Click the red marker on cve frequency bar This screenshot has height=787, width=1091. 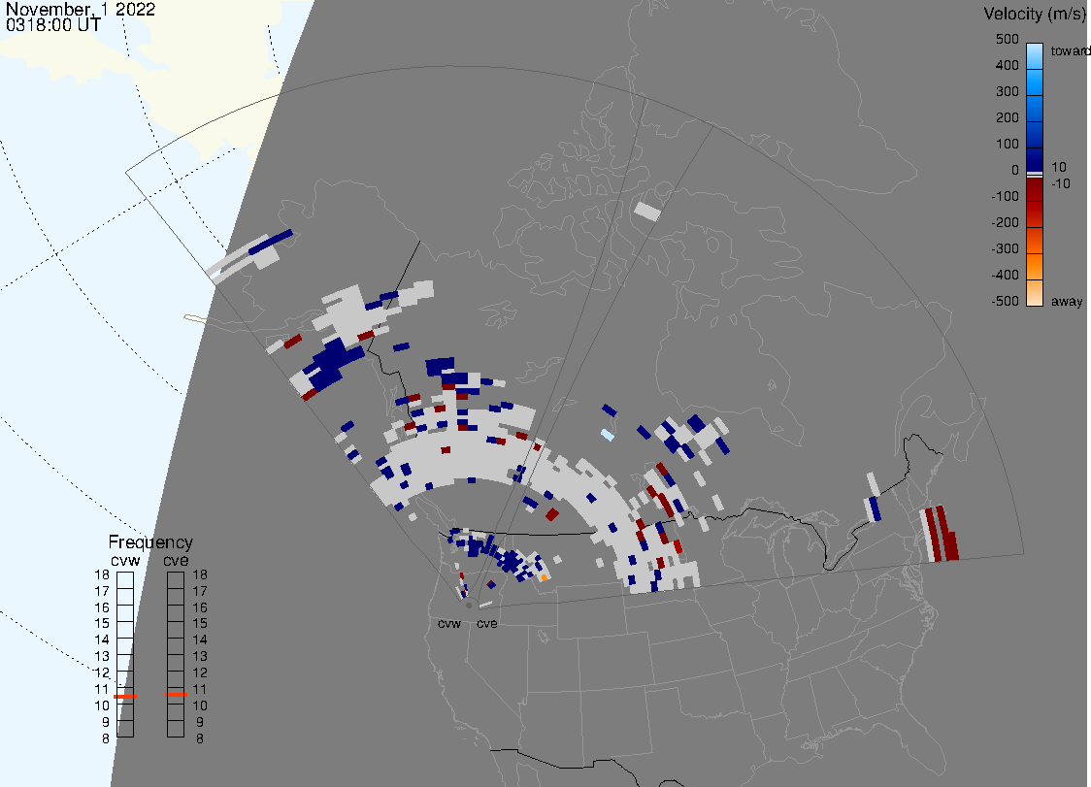(176, 695)
